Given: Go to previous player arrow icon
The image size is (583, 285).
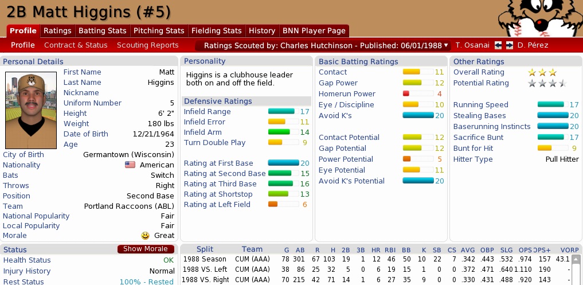Looking at the screenshot, I should click(x=498, y=45).
